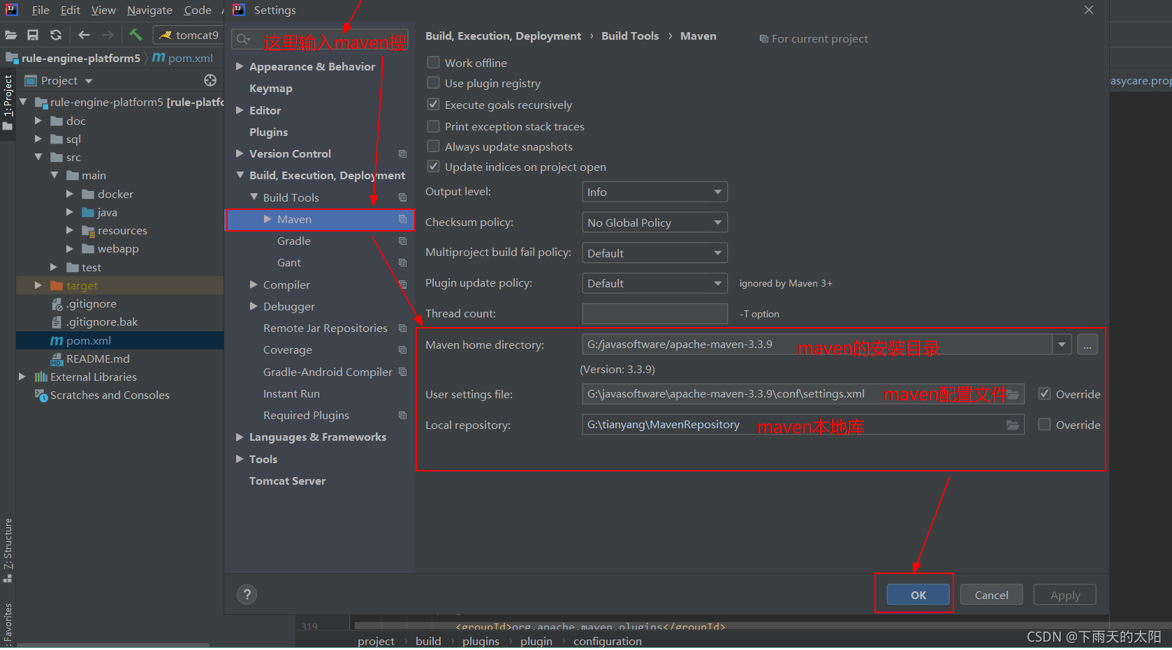The image size is (1172, 650).
Task: Expand the Appearance & Behavior settings node
Action: point(240,66)
